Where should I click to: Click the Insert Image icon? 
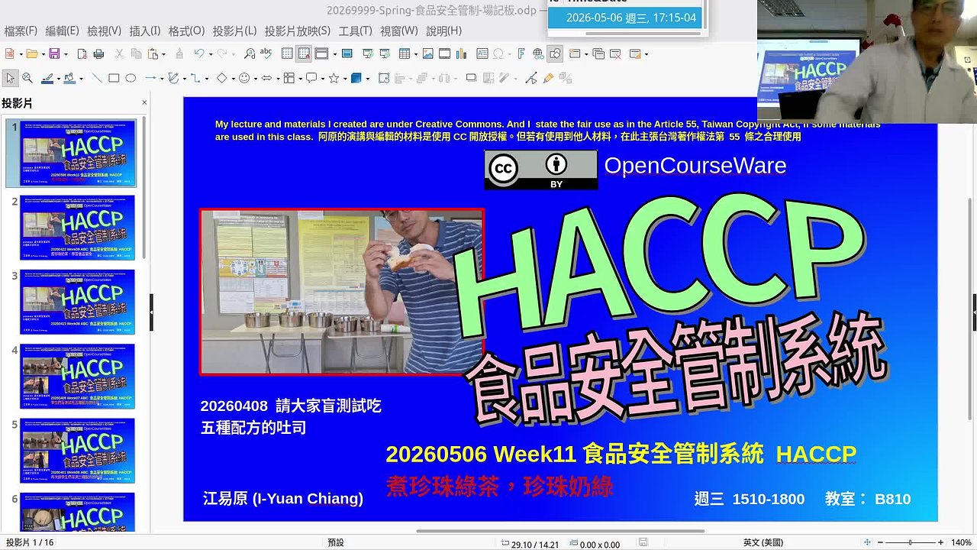click(x=428, y=53)
